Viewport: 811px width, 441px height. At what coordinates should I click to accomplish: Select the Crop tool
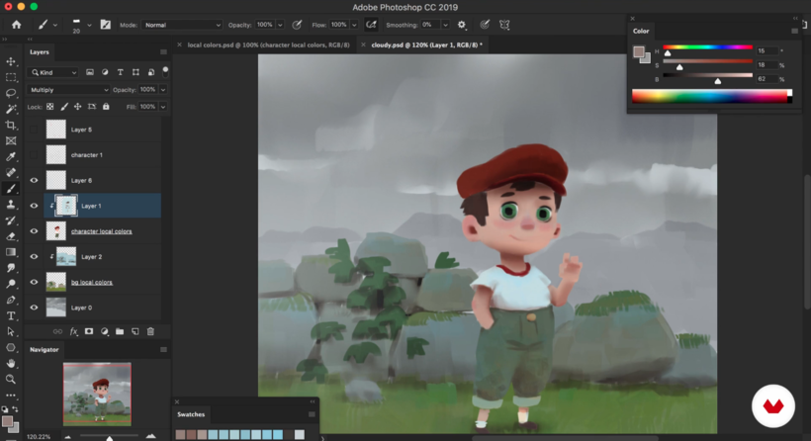pyautogui.click(x=10, y=126)
